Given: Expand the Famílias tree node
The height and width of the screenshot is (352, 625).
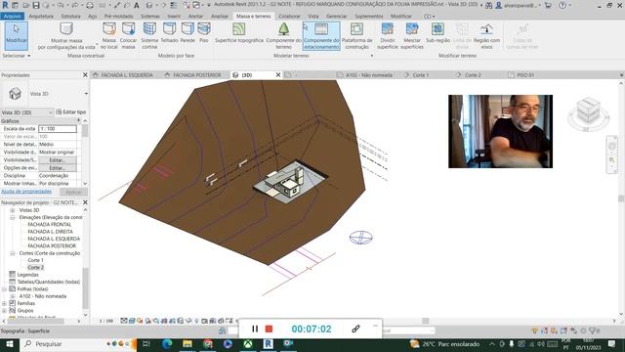Looking at the screenshot, I should (4, 303).
